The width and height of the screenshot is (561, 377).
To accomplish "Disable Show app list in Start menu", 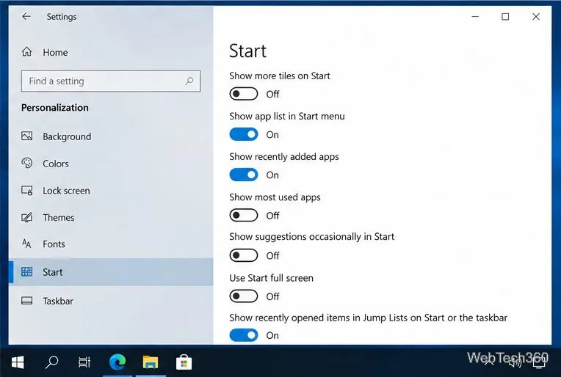I will (244, 134).
